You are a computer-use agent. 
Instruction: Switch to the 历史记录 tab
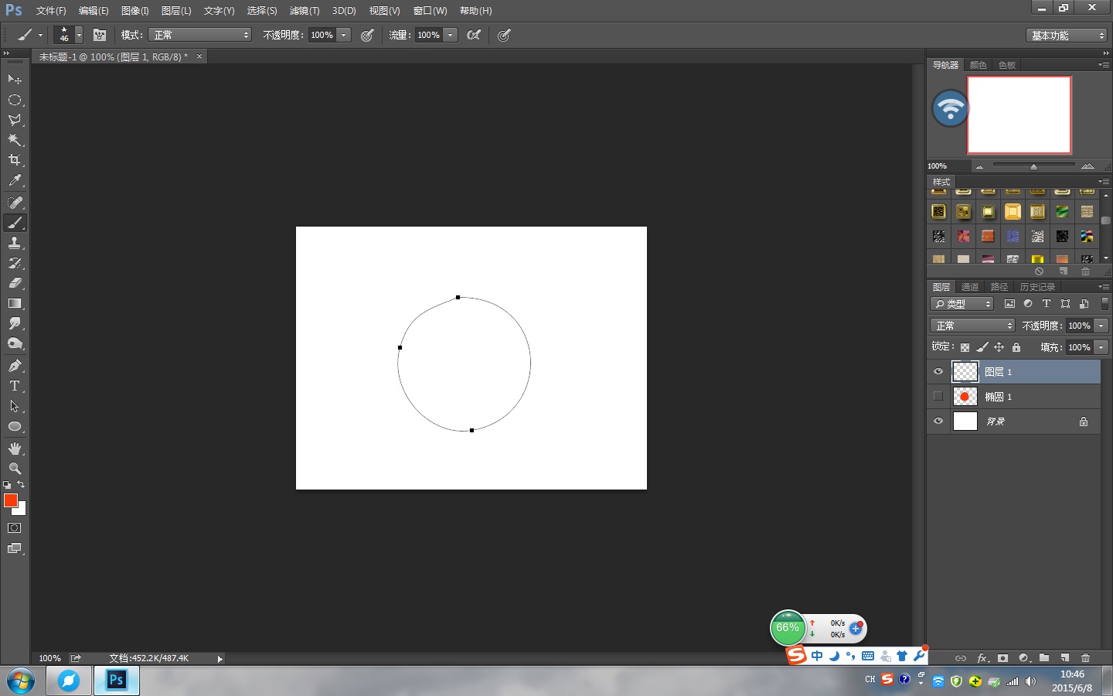coord(1037,287)
